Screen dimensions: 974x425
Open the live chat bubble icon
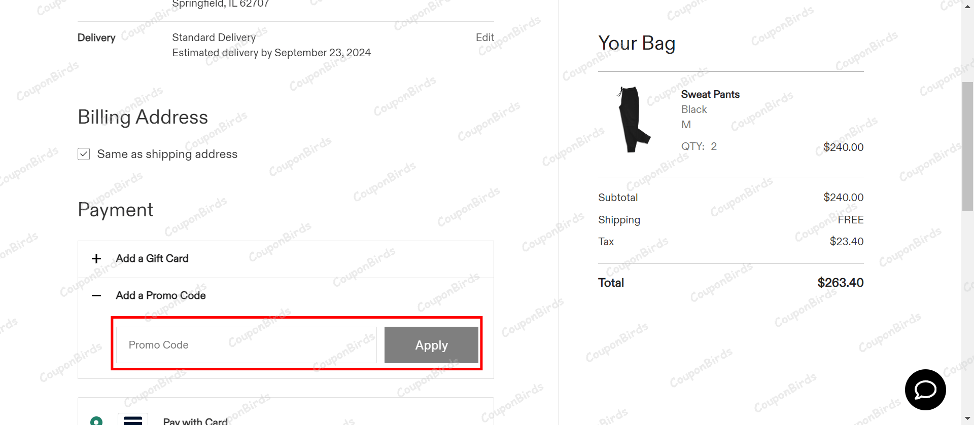925,390
